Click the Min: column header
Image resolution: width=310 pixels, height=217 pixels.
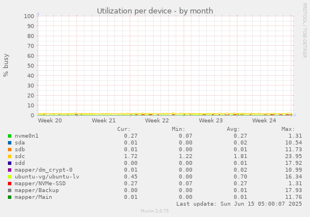[179, 129]
